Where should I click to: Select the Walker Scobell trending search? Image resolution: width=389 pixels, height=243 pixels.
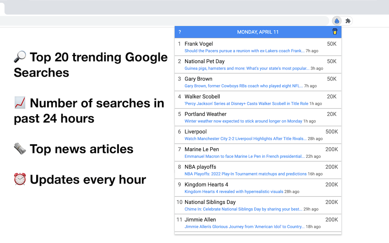202,97
